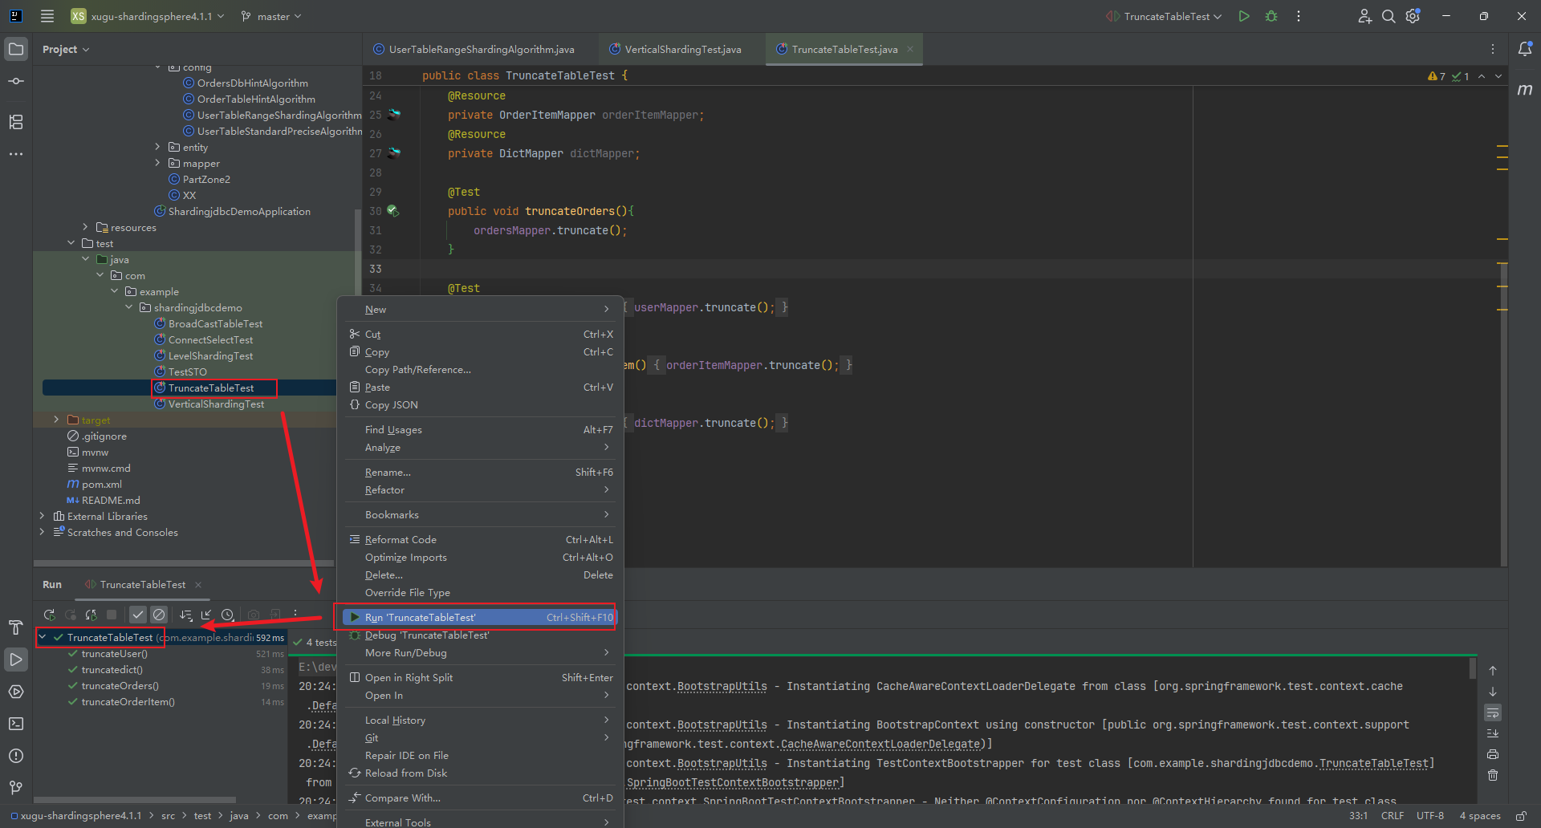The image size is (1541, 828).
Task: Toggle Show Passed tests checkmark button
Action: 138,615
